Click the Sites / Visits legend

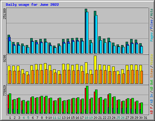tap(151, 66)
